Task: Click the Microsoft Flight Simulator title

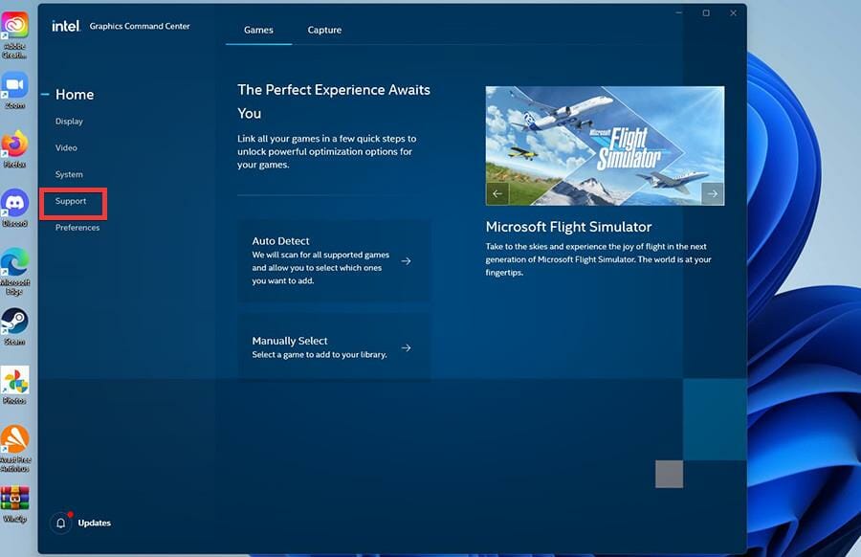Action: click(569, 227)
